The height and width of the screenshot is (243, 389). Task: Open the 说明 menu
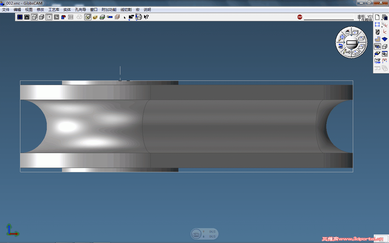coord(147,10)
